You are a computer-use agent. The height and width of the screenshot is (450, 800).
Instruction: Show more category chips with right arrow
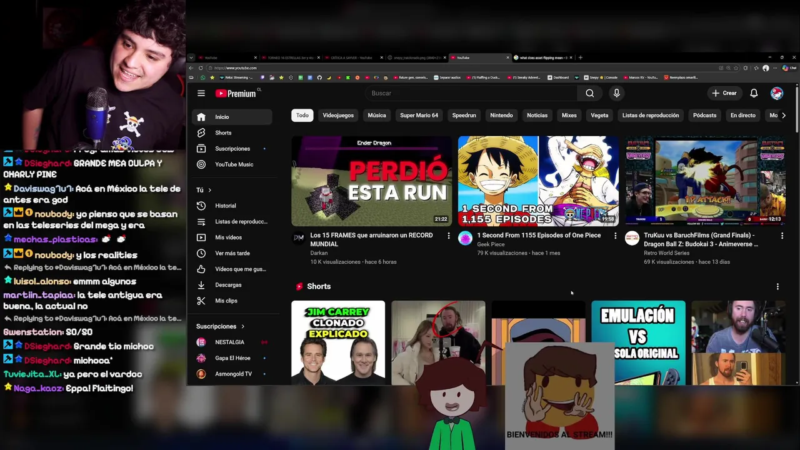point(783,116)
